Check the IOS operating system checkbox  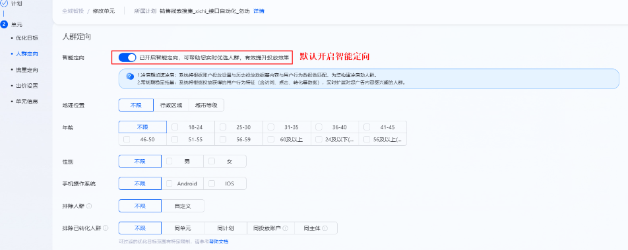pos(212,183)
